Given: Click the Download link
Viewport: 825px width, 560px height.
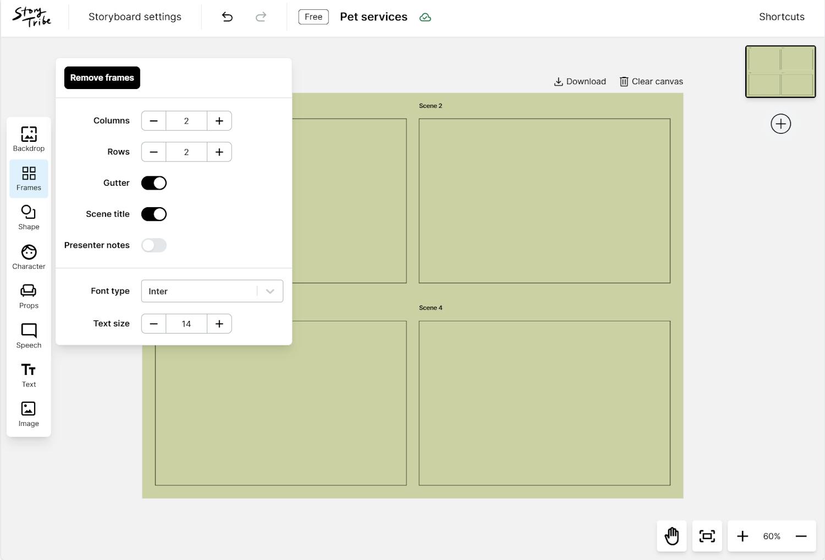Looking at the screenshot, I should (580, 81).
